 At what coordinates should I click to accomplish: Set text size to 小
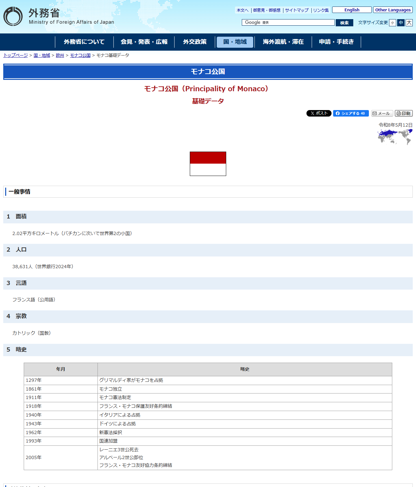392,23
